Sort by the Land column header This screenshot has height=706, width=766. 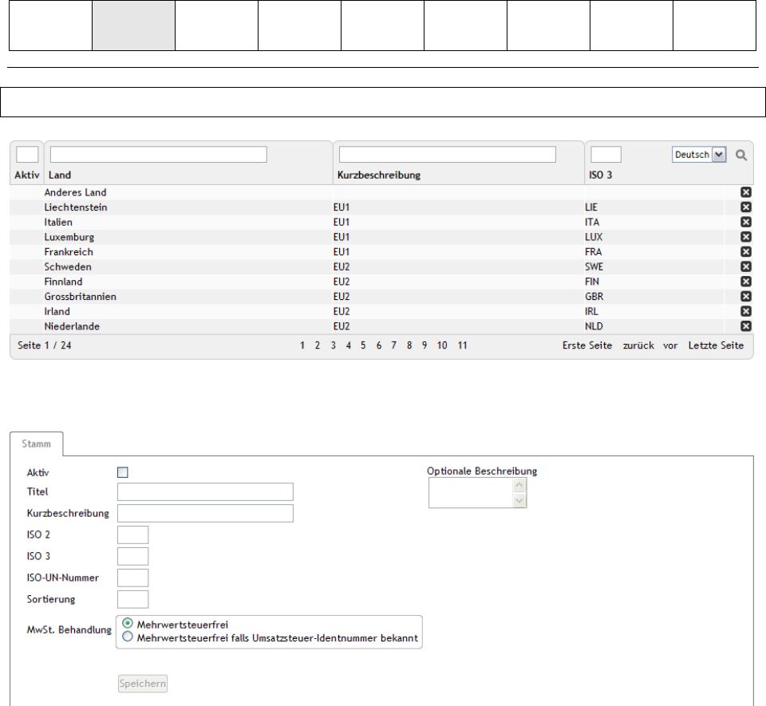60,175
